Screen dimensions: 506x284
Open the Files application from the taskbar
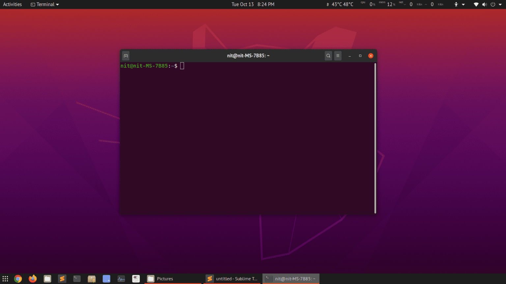pos(47,278)
